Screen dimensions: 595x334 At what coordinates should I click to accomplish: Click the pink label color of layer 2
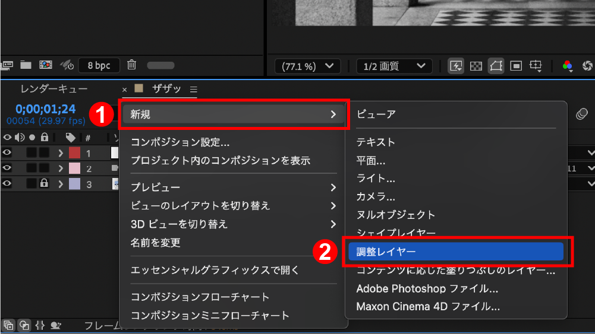pyautogui.click(x=74, y=168)
